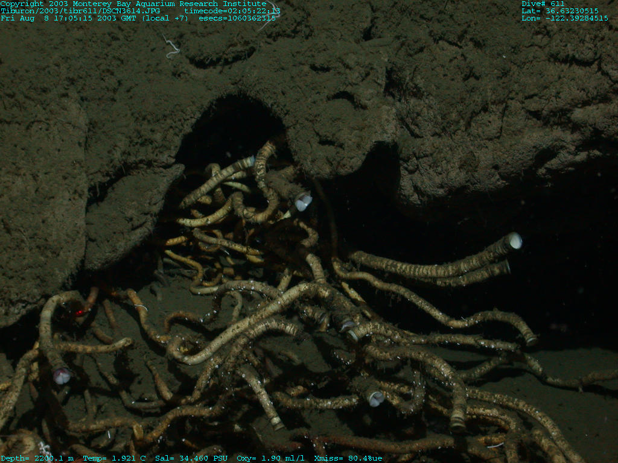The width and height of the screenshot is (618, 463).
Task: Select the Sal= 34.460 PSU reading
Action: pyautogui.click(x=191, y=458)
